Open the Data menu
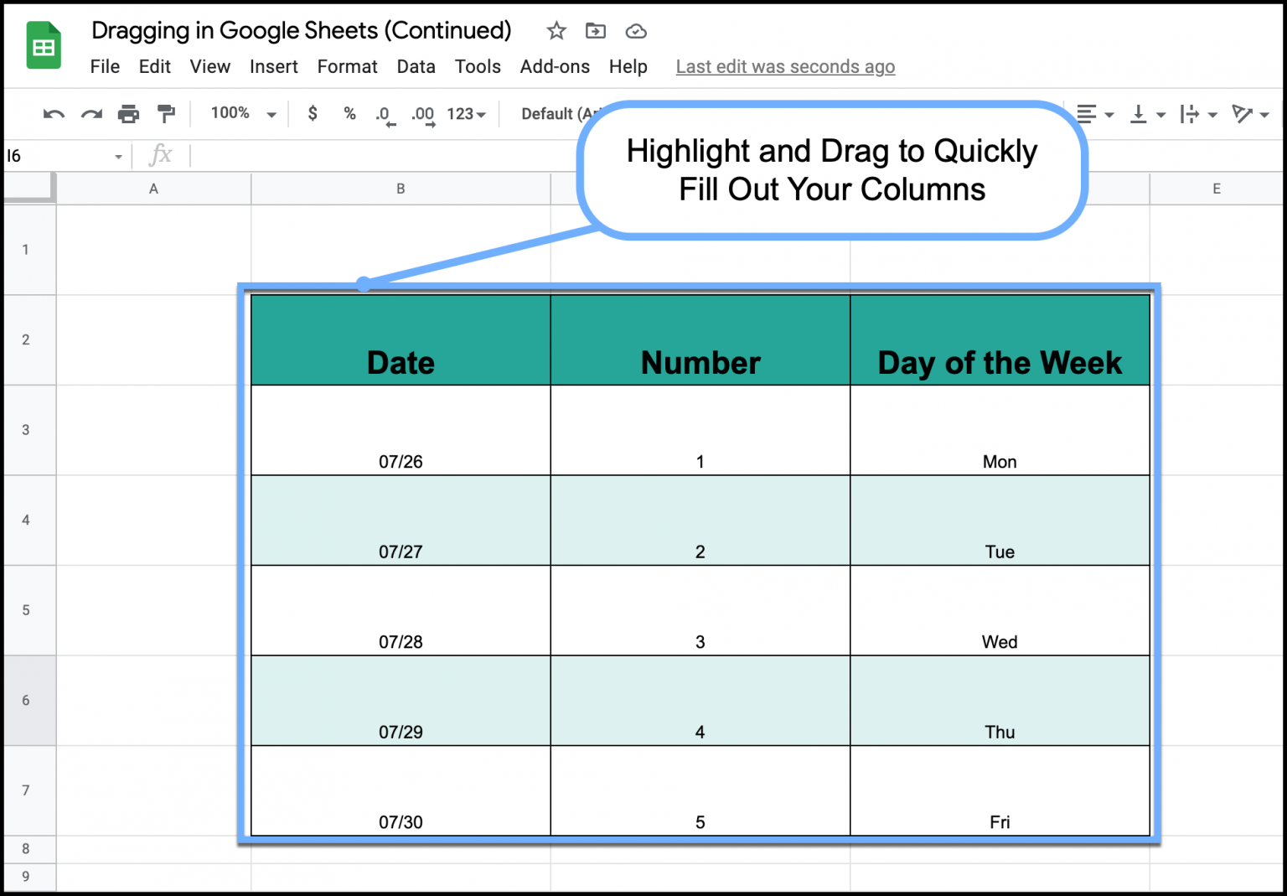The image size is (1287, 896). coord(416,66)
